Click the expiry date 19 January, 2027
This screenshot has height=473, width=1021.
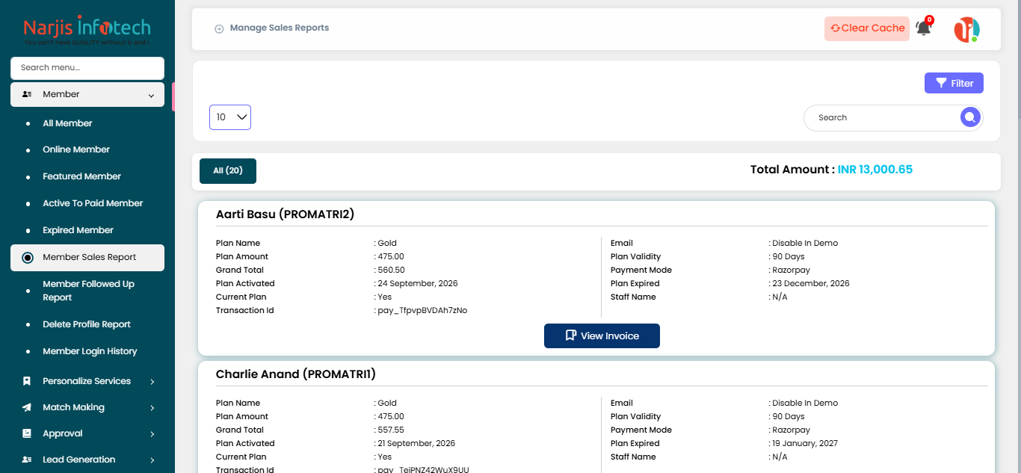coord(805,443)
